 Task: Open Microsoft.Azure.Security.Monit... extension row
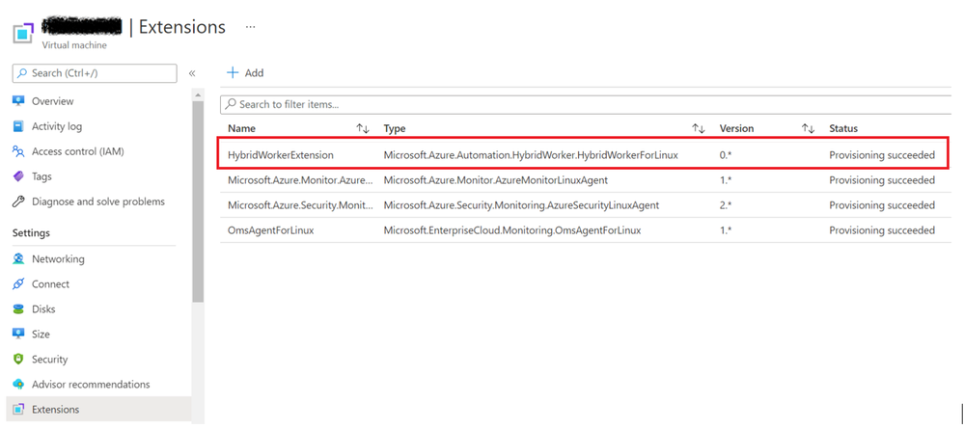(x=586, y=205)
